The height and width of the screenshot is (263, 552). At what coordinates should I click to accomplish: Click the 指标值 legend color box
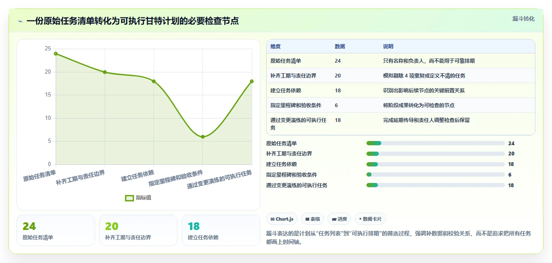pyautogui.click(x=130, y=198)
